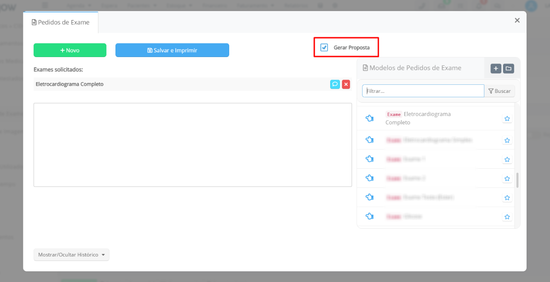
Task: Click Salvar e Imprimir button
Action: click(172, 50)
